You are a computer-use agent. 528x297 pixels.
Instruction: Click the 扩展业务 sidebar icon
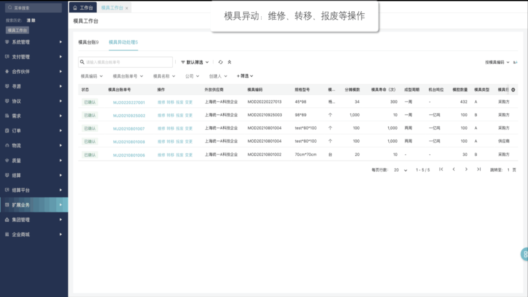click(7, 205)
